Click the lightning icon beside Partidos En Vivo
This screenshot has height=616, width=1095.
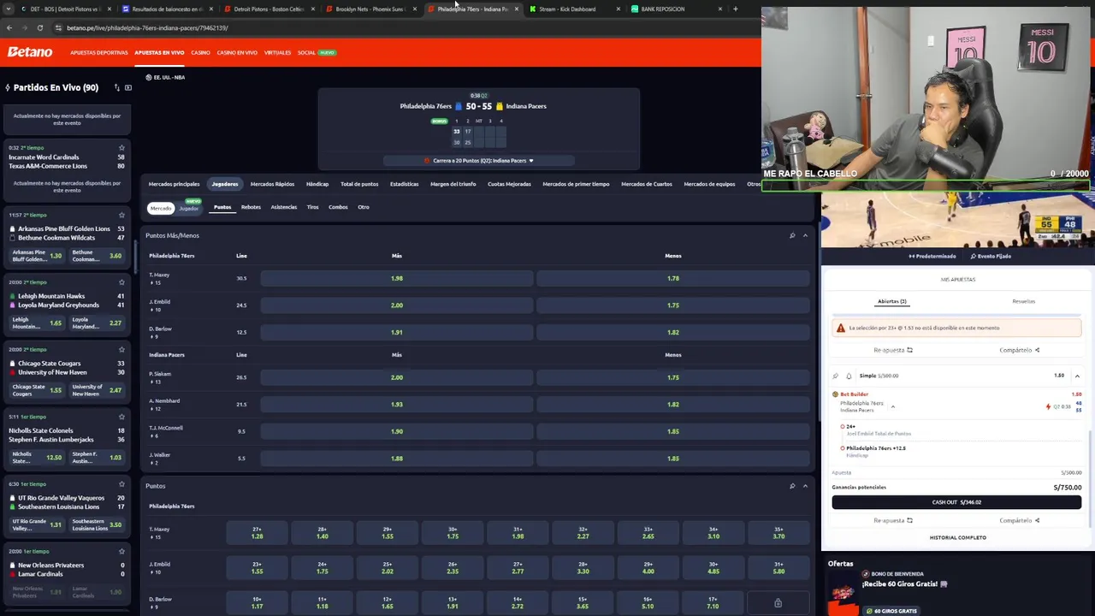tap(7, 87)
